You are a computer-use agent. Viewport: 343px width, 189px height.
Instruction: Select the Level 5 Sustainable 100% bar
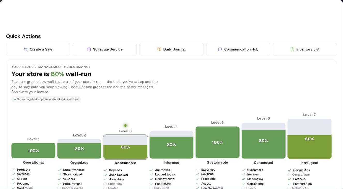pyautogui.click(x=218, y=142)
